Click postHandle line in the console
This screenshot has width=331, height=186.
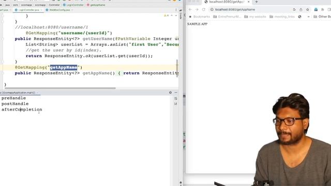point(15,104)
